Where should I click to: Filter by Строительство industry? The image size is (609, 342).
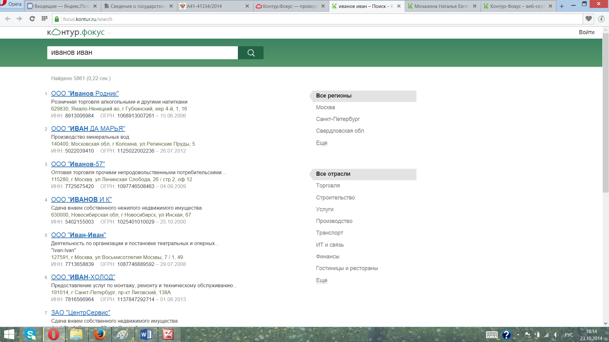point(336,198)
